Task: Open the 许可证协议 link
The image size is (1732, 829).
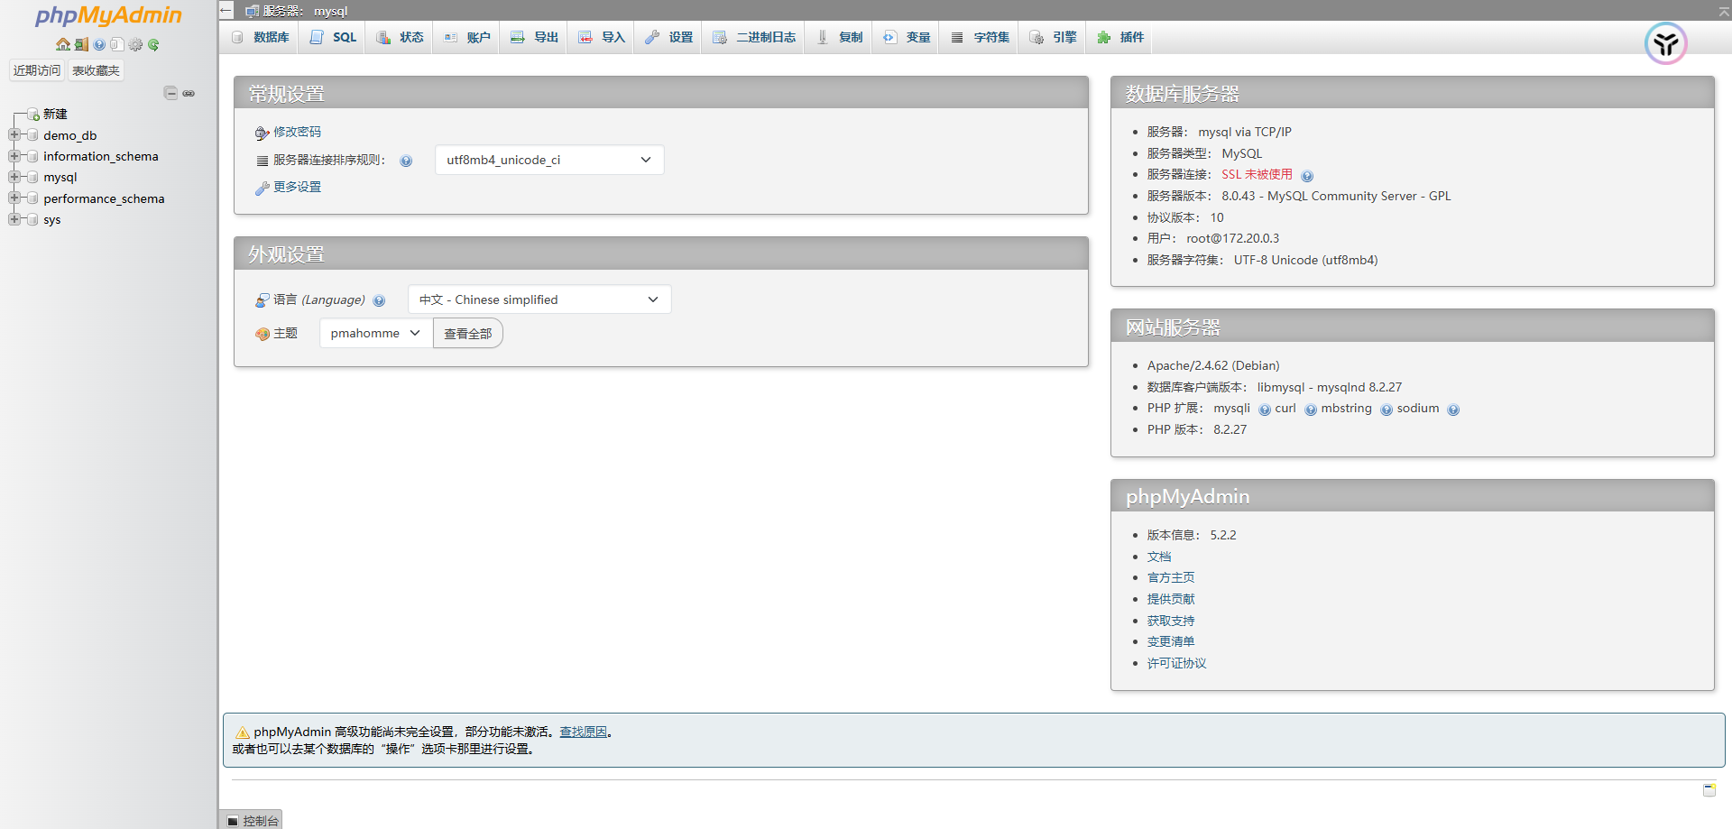Action: [1177, 663]
